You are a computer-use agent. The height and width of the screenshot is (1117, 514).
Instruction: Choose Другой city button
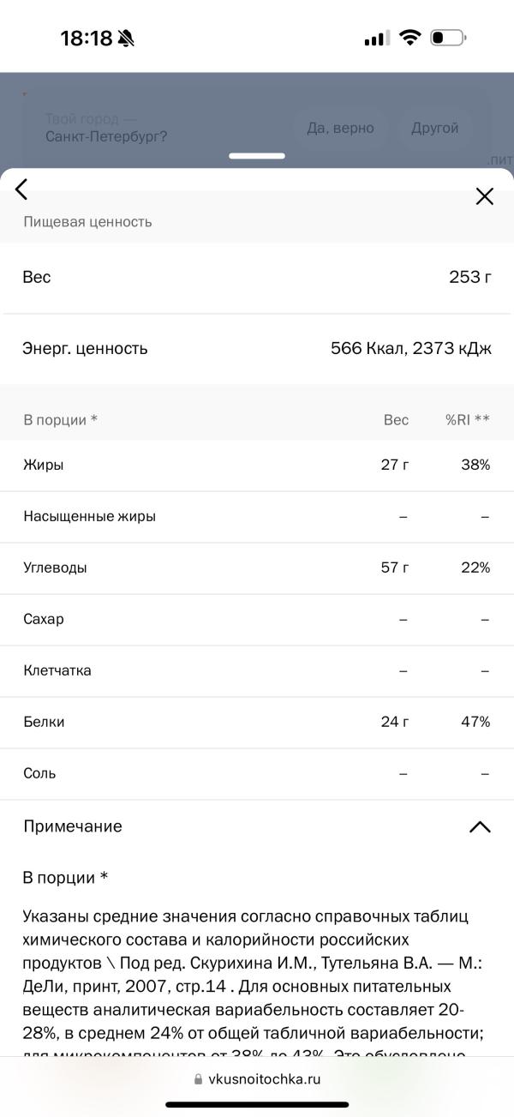point(435,128)
